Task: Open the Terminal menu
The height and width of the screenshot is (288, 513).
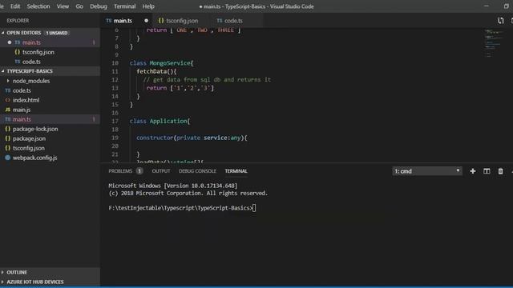Action: [x=125, y=6]
